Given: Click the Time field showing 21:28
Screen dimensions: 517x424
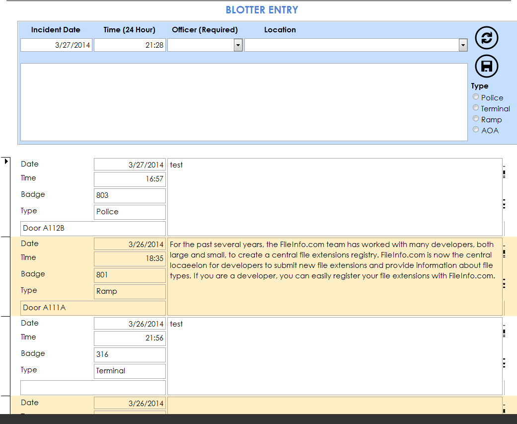Looking at the screenshot, I should pos(130,45).
